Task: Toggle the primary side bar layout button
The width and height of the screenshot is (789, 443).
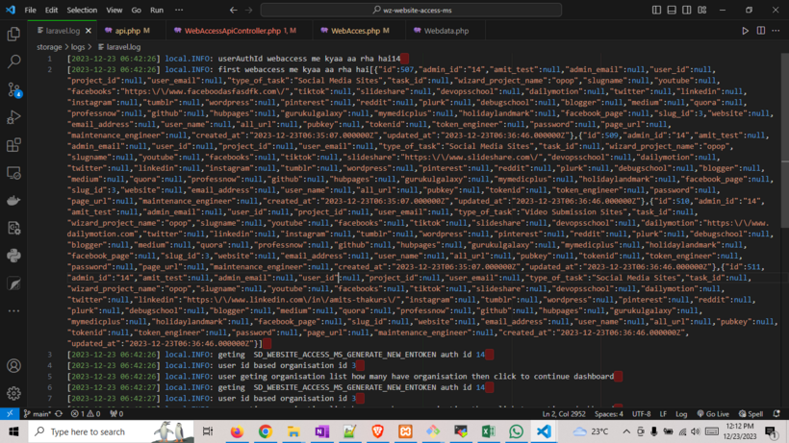Action: click(656, 11)
